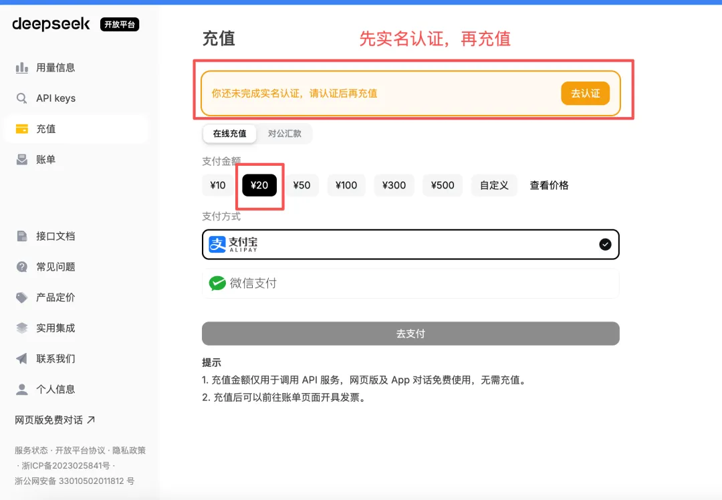The height and width of the screenshot is (500, 722).
Task: Choose the ¥20 payment amount
Action: pos(259,185)
